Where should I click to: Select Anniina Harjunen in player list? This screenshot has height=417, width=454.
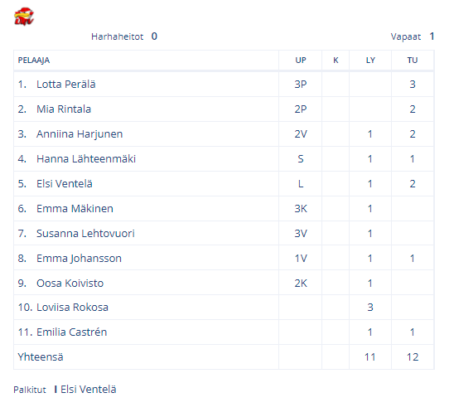pos(80,134)
